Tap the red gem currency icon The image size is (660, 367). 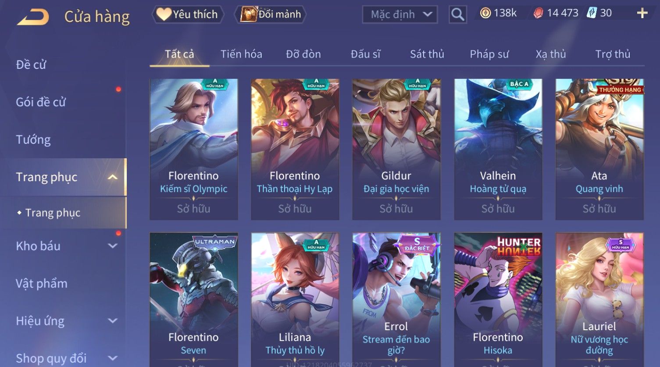click(x=538, y=13)
